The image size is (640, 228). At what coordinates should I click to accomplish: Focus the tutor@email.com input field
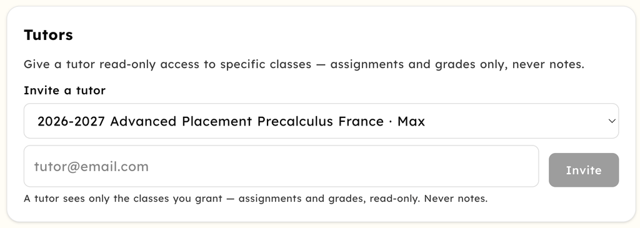[x=281, y=166]
